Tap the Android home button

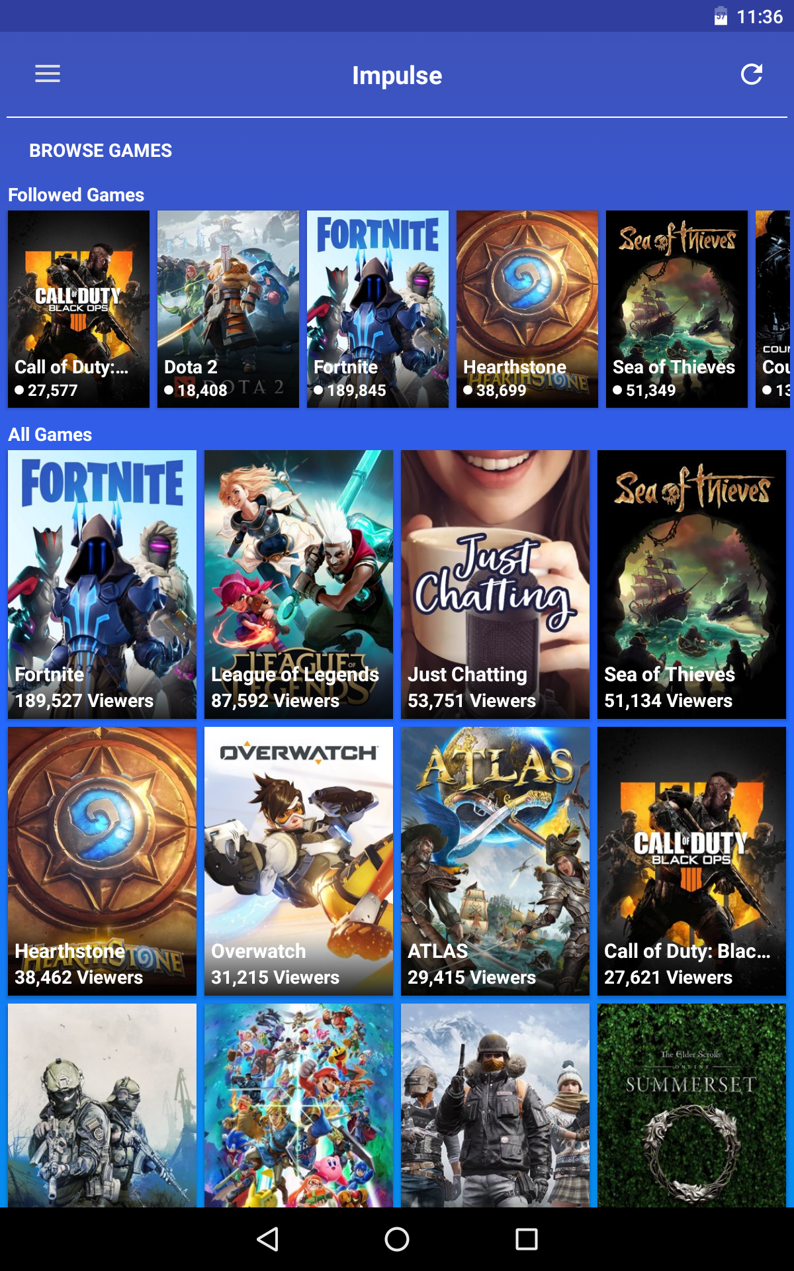tap(397, 1239)
